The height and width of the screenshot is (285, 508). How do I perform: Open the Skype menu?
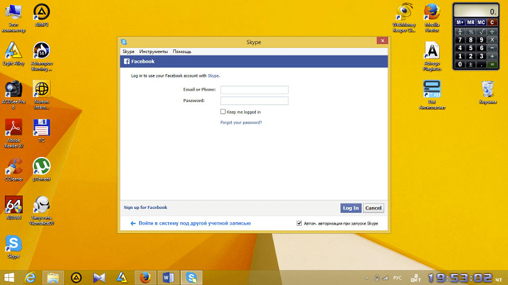pyautogui.click(x=128, y=51)
